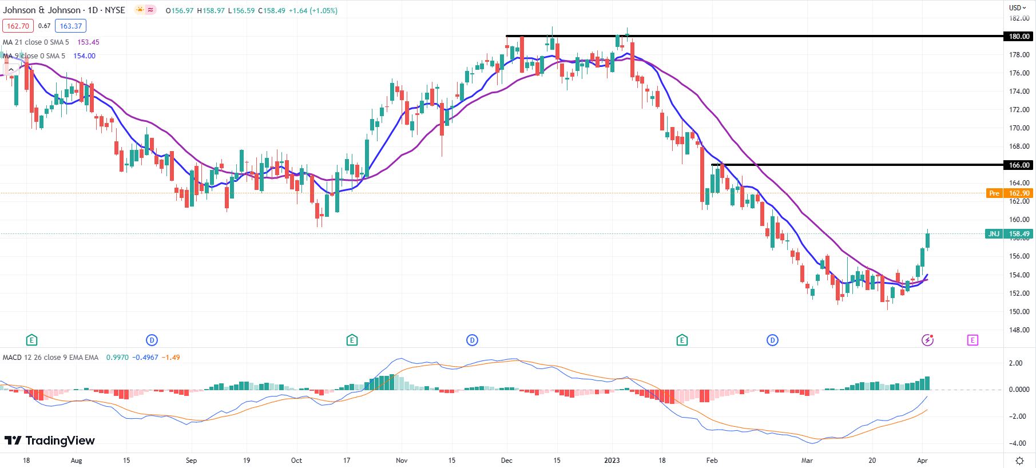
Task: Click the open value O156.97
Action: click(x=180, y=10)
